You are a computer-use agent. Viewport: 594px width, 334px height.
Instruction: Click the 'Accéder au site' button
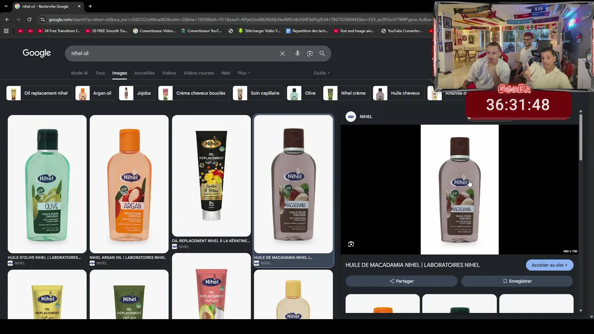click(549, 265)
